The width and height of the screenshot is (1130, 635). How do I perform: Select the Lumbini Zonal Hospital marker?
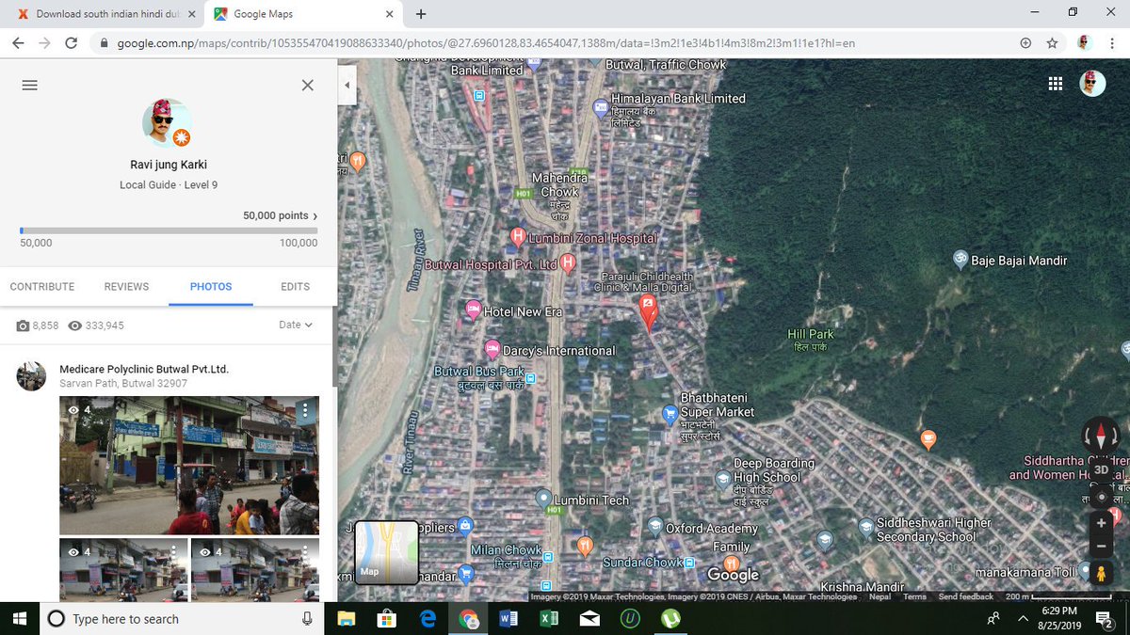[x=519, y=236]
